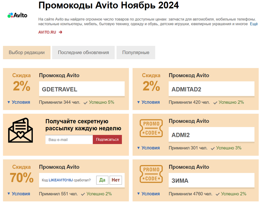This screenshot has height=203, width=261.
Task: Click the LIKEAVITO18J code link
Action: [61, 180]
